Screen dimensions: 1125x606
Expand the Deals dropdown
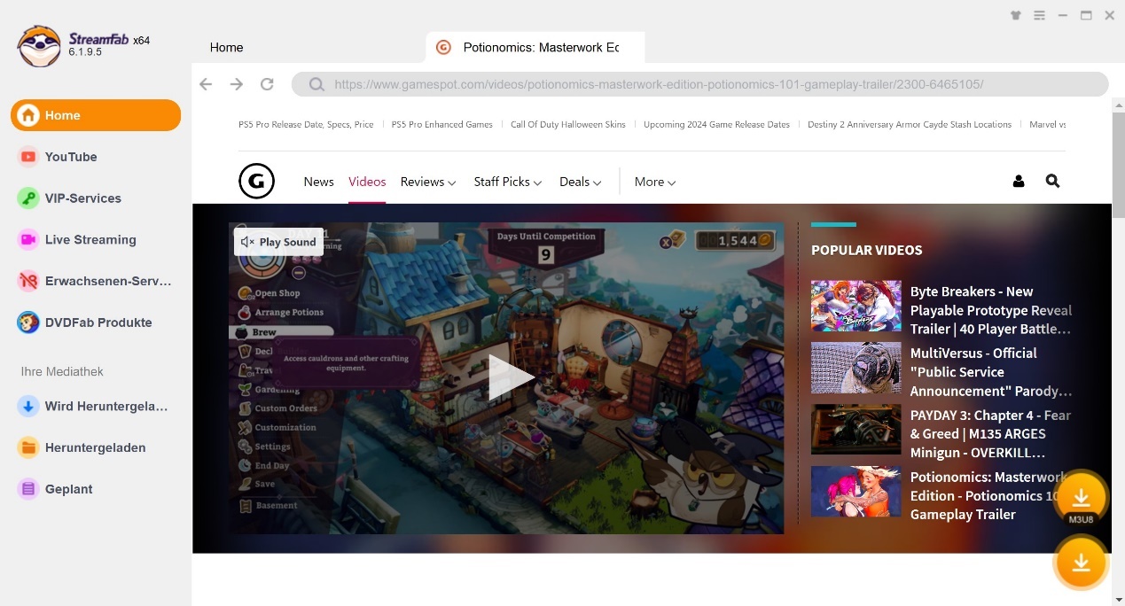(581, 182)
